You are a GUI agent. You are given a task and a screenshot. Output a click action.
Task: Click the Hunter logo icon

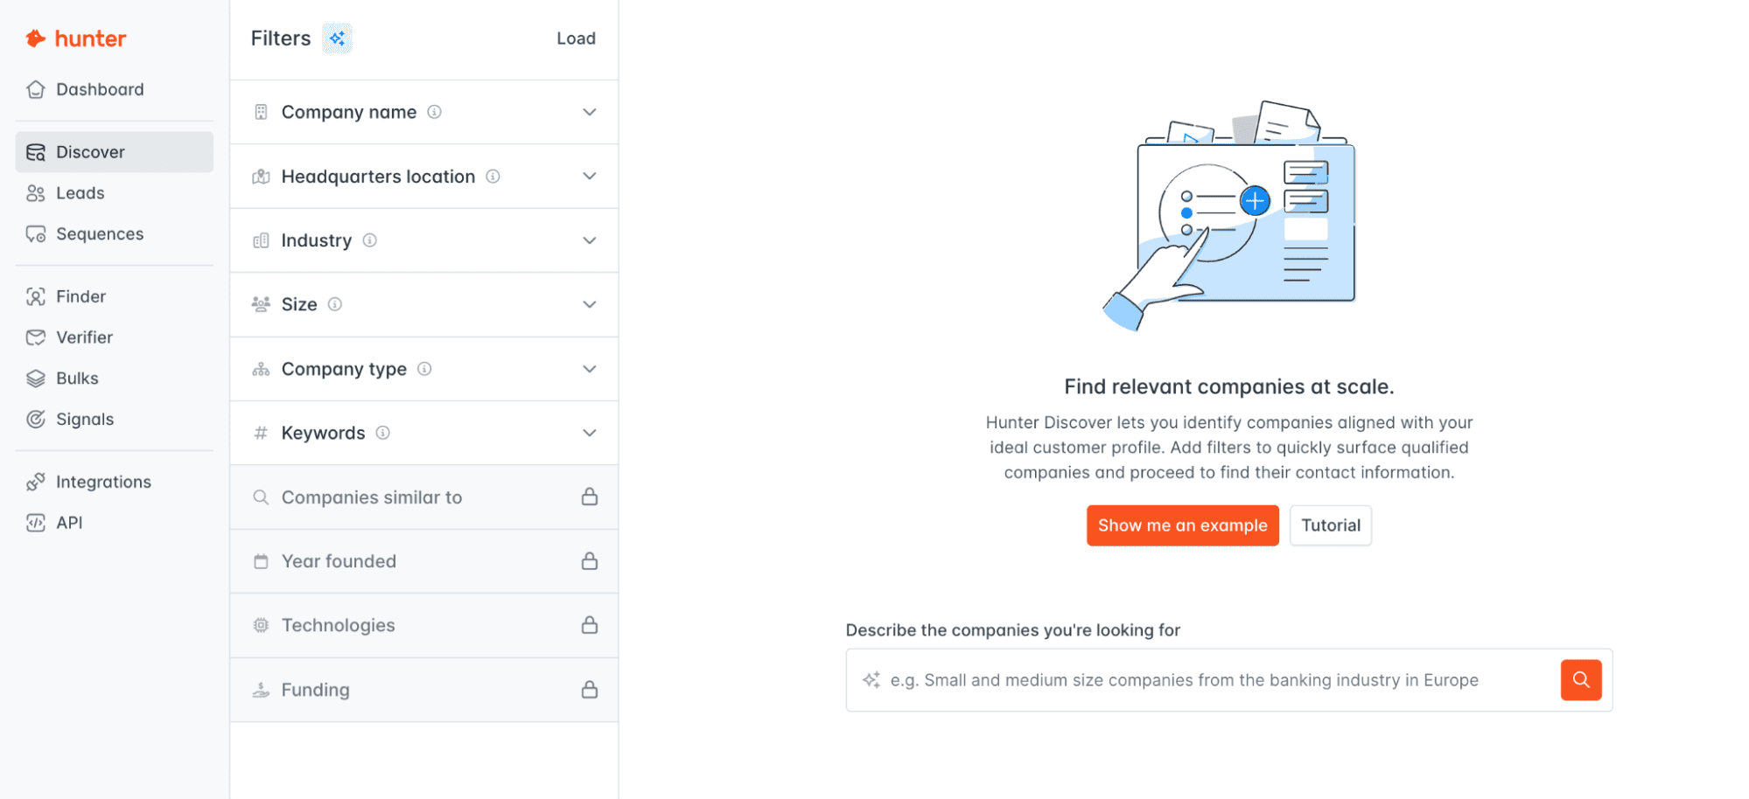[35, 38]
